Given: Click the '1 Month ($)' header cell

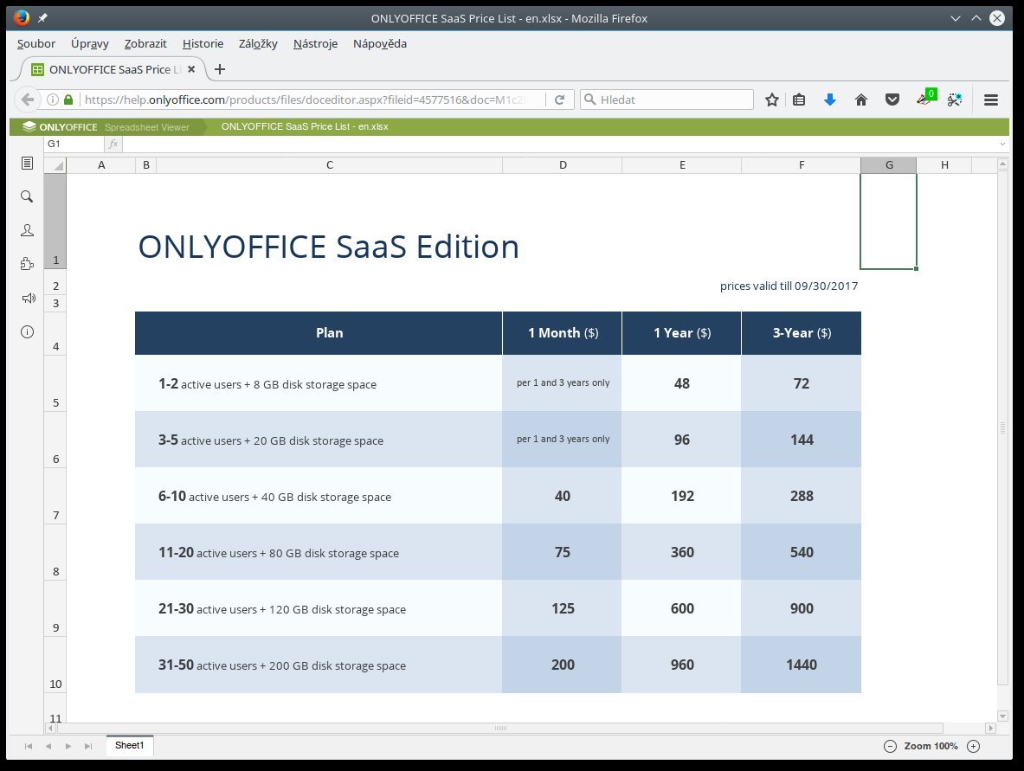Looking at the screenshot, I should tap(563, 333).
